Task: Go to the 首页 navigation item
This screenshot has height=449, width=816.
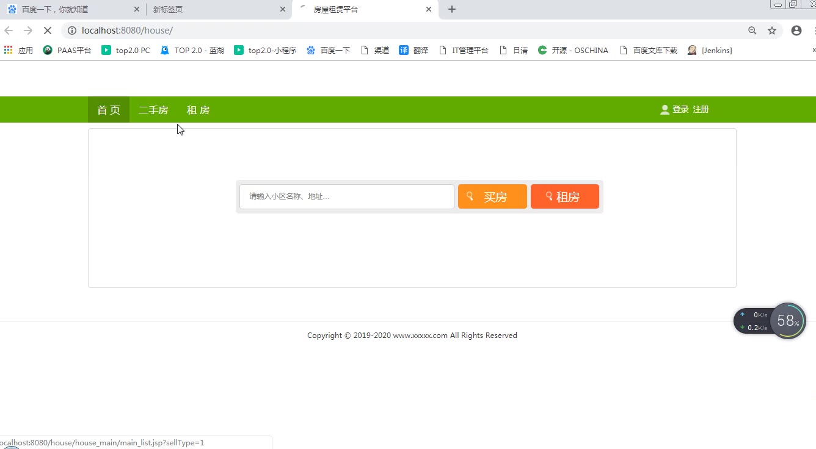Action: click(x=109, y=110)
